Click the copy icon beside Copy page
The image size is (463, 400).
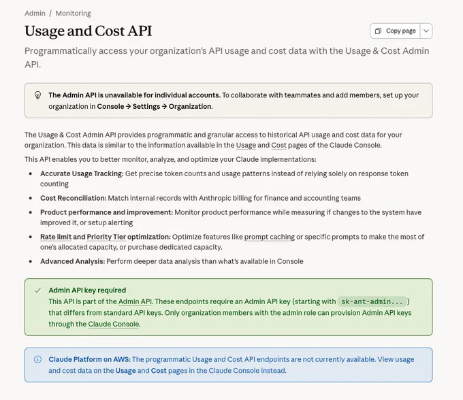[378, 31]
